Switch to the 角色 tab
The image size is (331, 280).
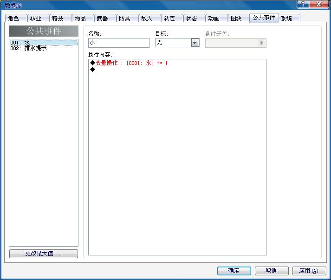click(x=16, y=19)
